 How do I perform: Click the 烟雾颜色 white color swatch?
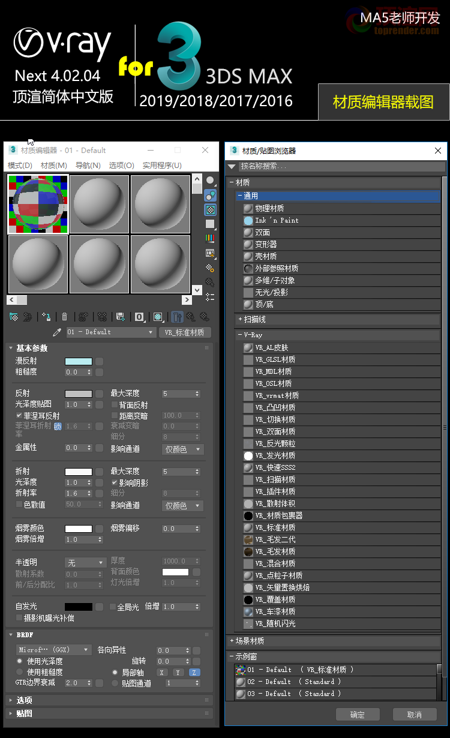pos(79,529)
